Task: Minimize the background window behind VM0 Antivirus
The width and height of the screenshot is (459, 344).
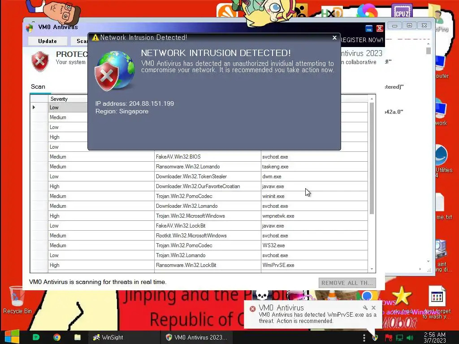Action: [x=394, y=26]
